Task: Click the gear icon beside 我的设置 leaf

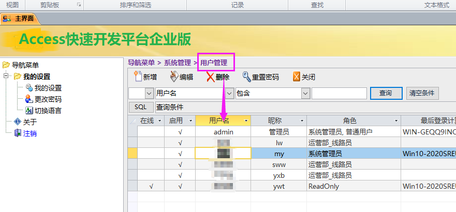Action: [29, 88]
